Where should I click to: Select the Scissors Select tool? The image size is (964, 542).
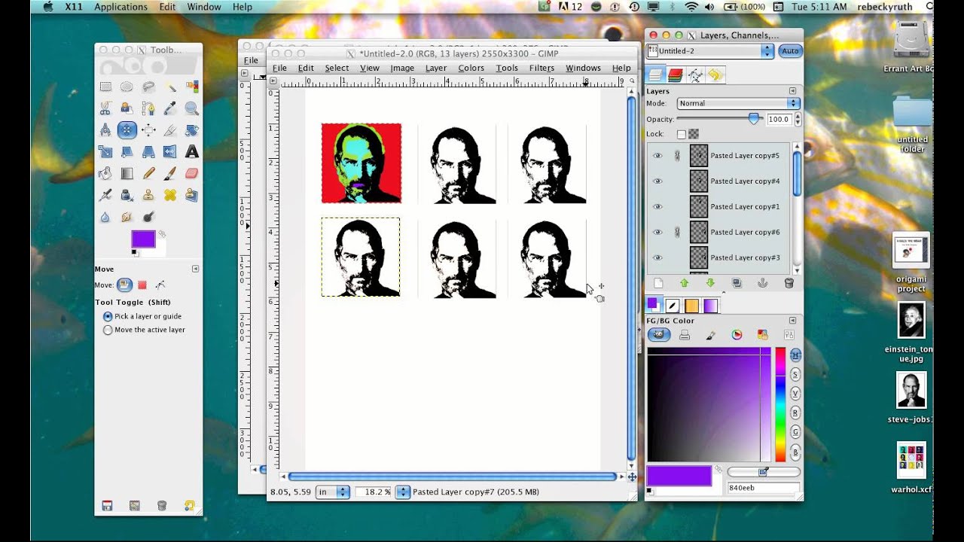tap(105, 108)
